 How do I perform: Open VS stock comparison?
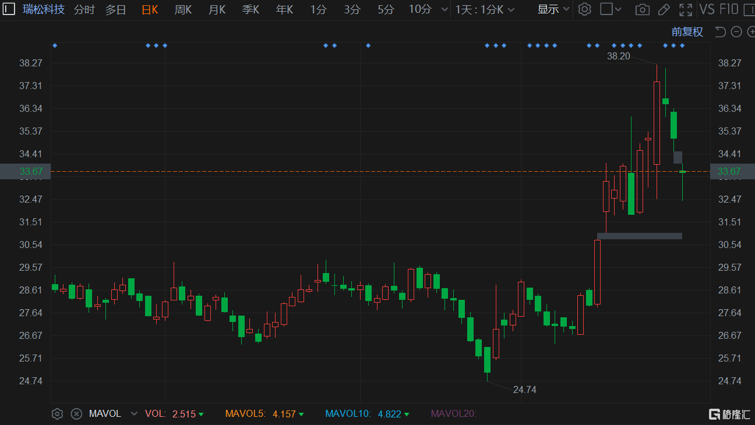[x=707, y=9]
